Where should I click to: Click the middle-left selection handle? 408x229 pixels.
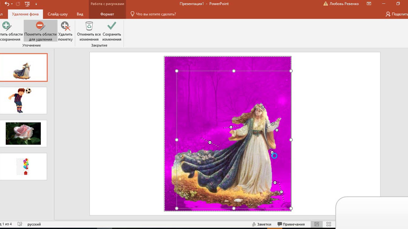177,140
